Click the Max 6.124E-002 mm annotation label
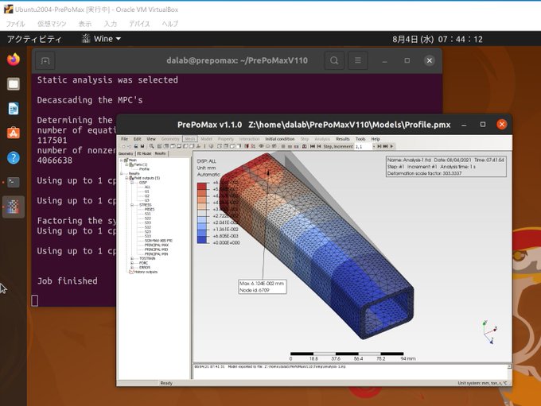 coord(263,286)
